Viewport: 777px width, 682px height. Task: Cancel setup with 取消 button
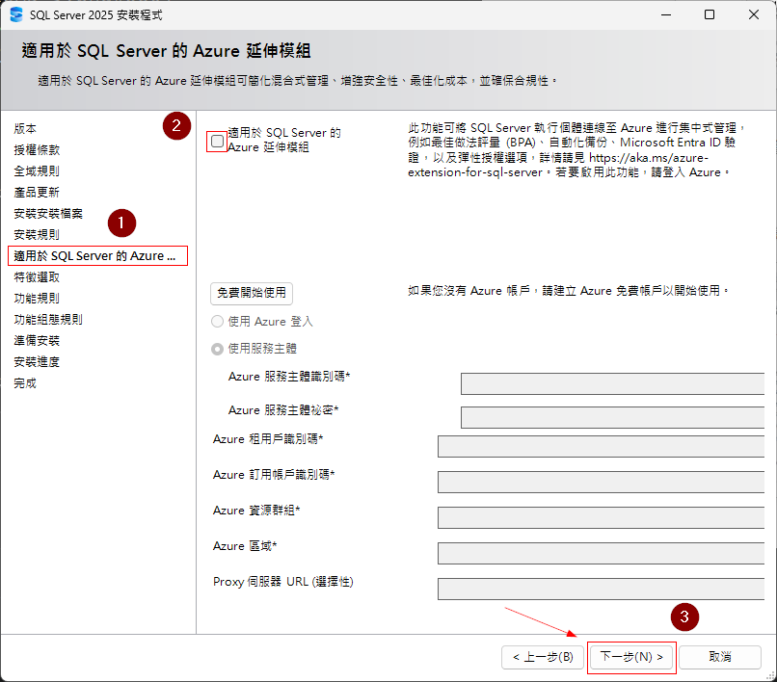719,657
